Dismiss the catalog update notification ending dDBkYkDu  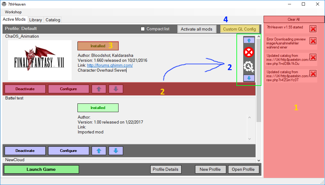pyautogui.click(x=313, y=57)
